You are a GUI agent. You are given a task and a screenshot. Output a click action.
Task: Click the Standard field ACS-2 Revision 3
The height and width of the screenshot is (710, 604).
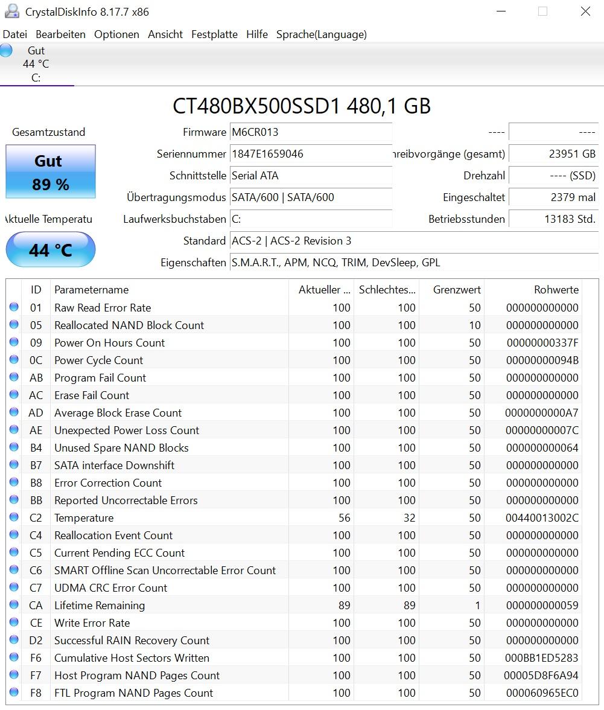414,241
